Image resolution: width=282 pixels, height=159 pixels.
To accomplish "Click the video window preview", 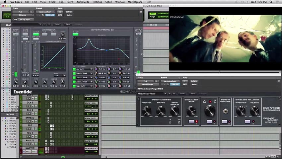I will click(225, 39).
